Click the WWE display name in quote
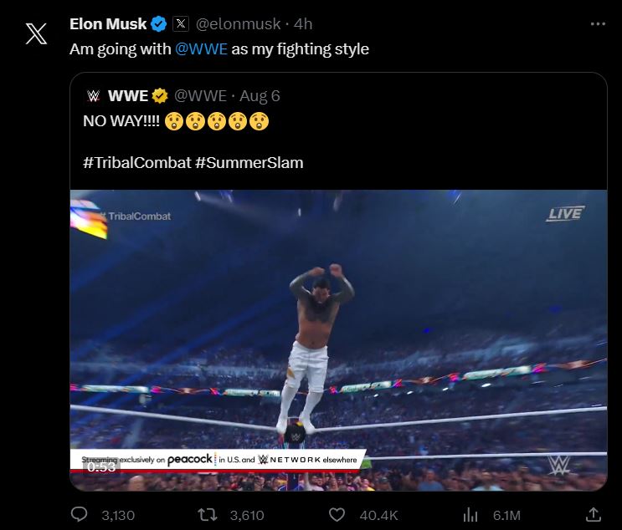 click(x=128, y=96)
